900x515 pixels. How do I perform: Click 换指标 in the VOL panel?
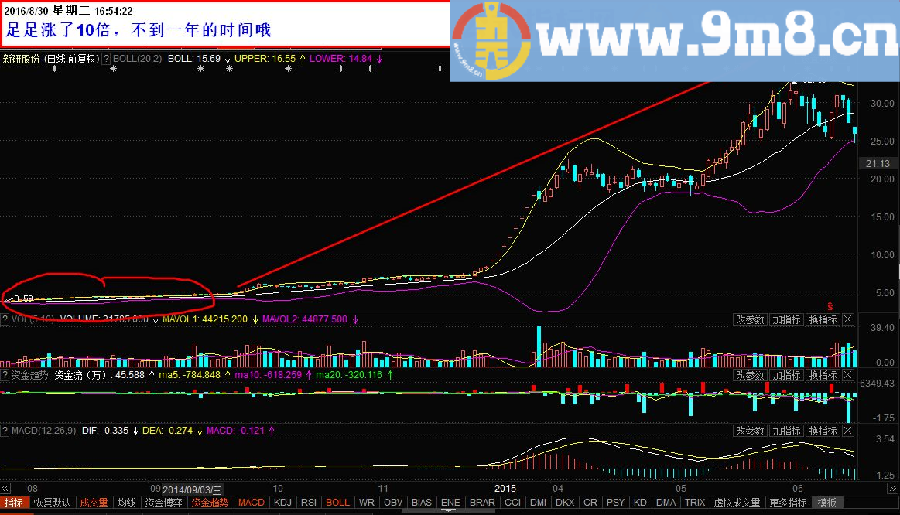point(823,319)
